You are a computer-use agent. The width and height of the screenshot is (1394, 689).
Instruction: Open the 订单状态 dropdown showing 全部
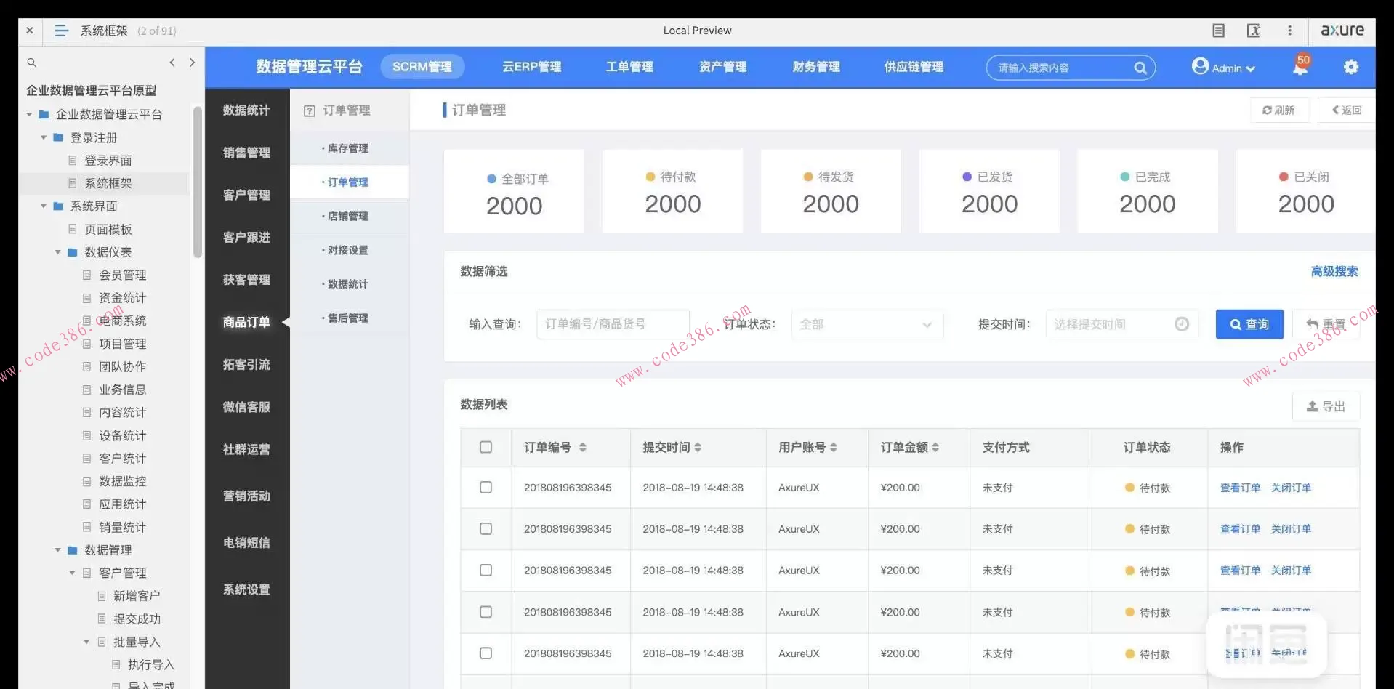coord(867,324)
